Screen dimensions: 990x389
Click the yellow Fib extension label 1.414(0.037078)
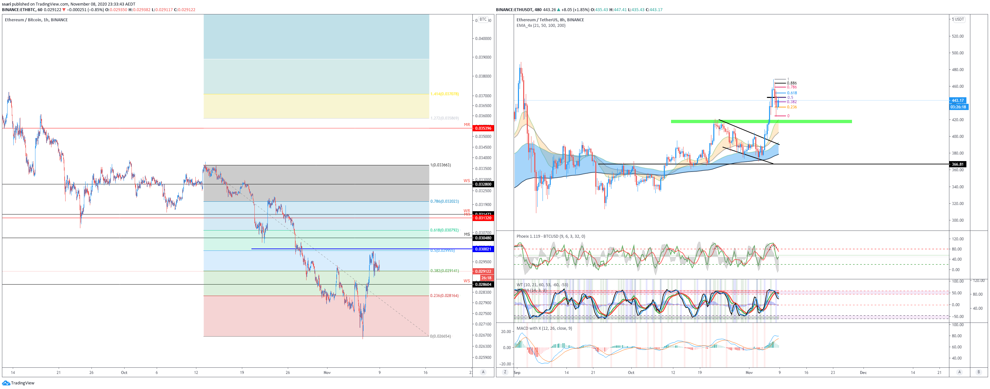pyautogui.click(x=444, y=94)
